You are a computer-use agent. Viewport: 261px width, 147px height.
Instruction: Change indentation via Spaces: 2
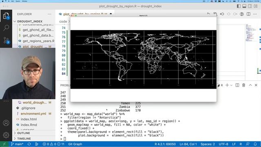click(x=208, y=144)
